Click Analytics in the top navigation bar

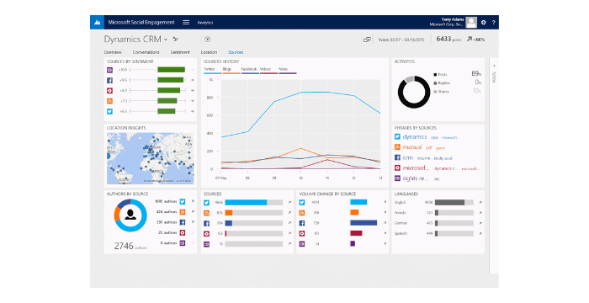(205, 23)
